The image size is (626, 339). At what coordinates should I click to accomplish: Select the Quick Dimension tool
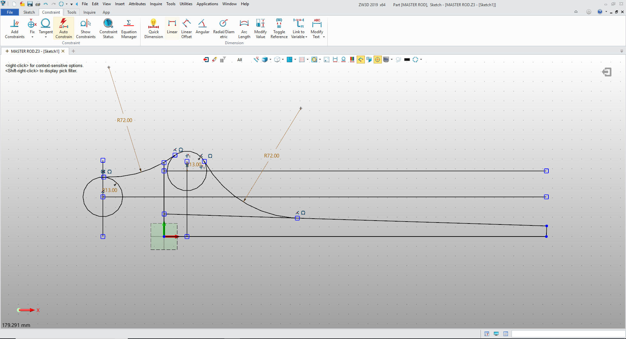coord(154,29)
